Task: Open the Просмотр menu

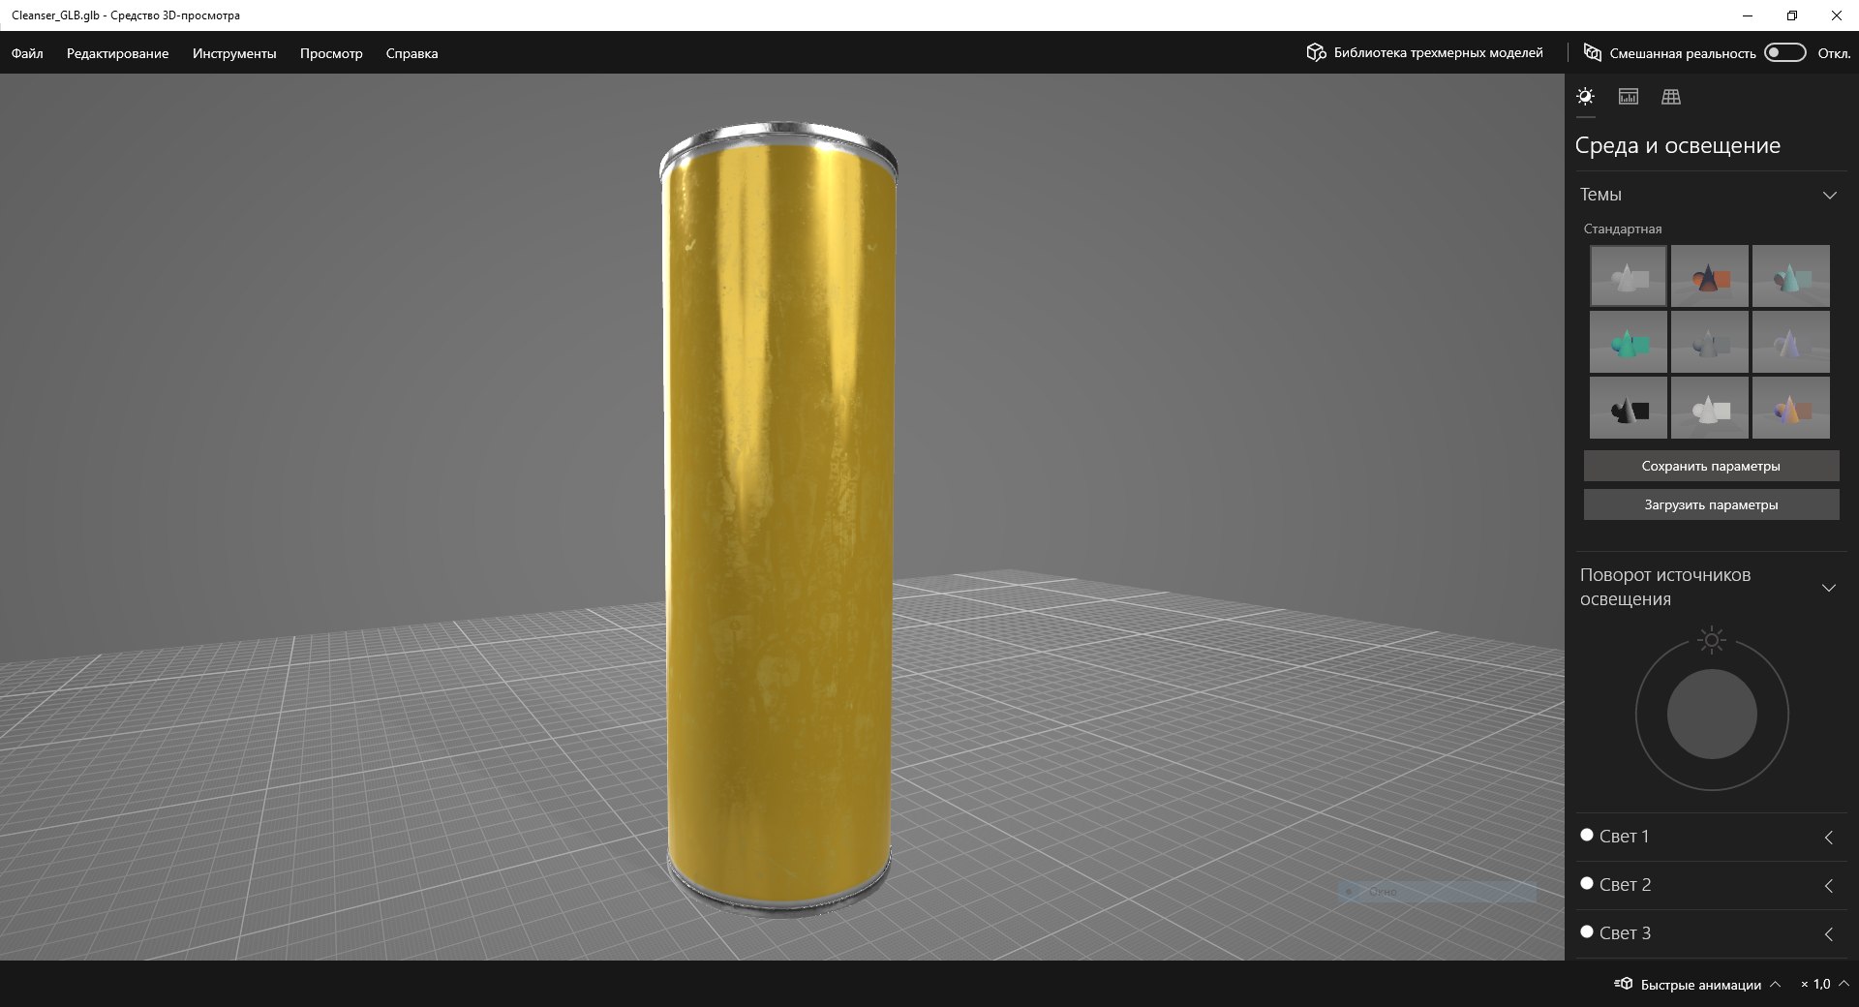Action: coord(331,53)
